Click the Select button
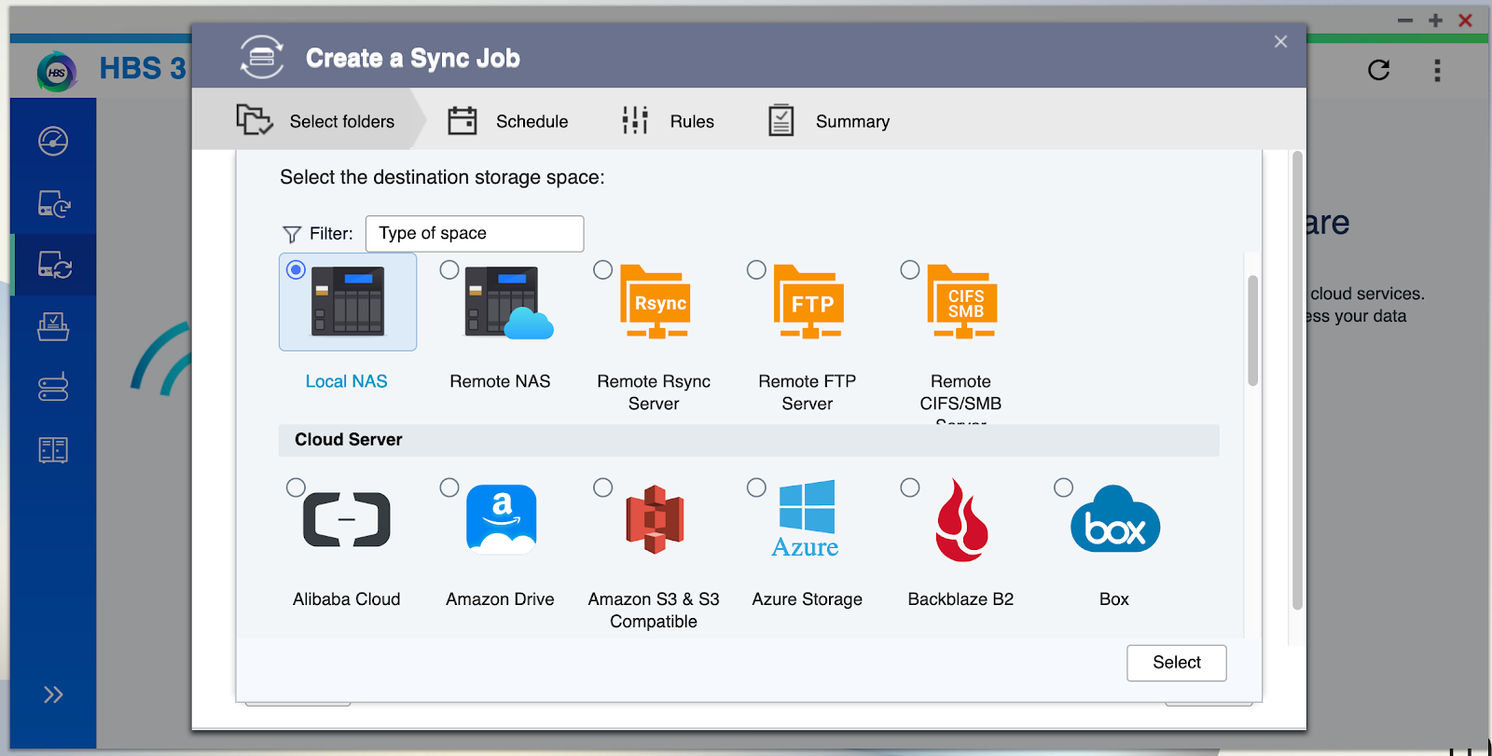The height and width of the screenshot is (756, 1492). [1177, 663]
